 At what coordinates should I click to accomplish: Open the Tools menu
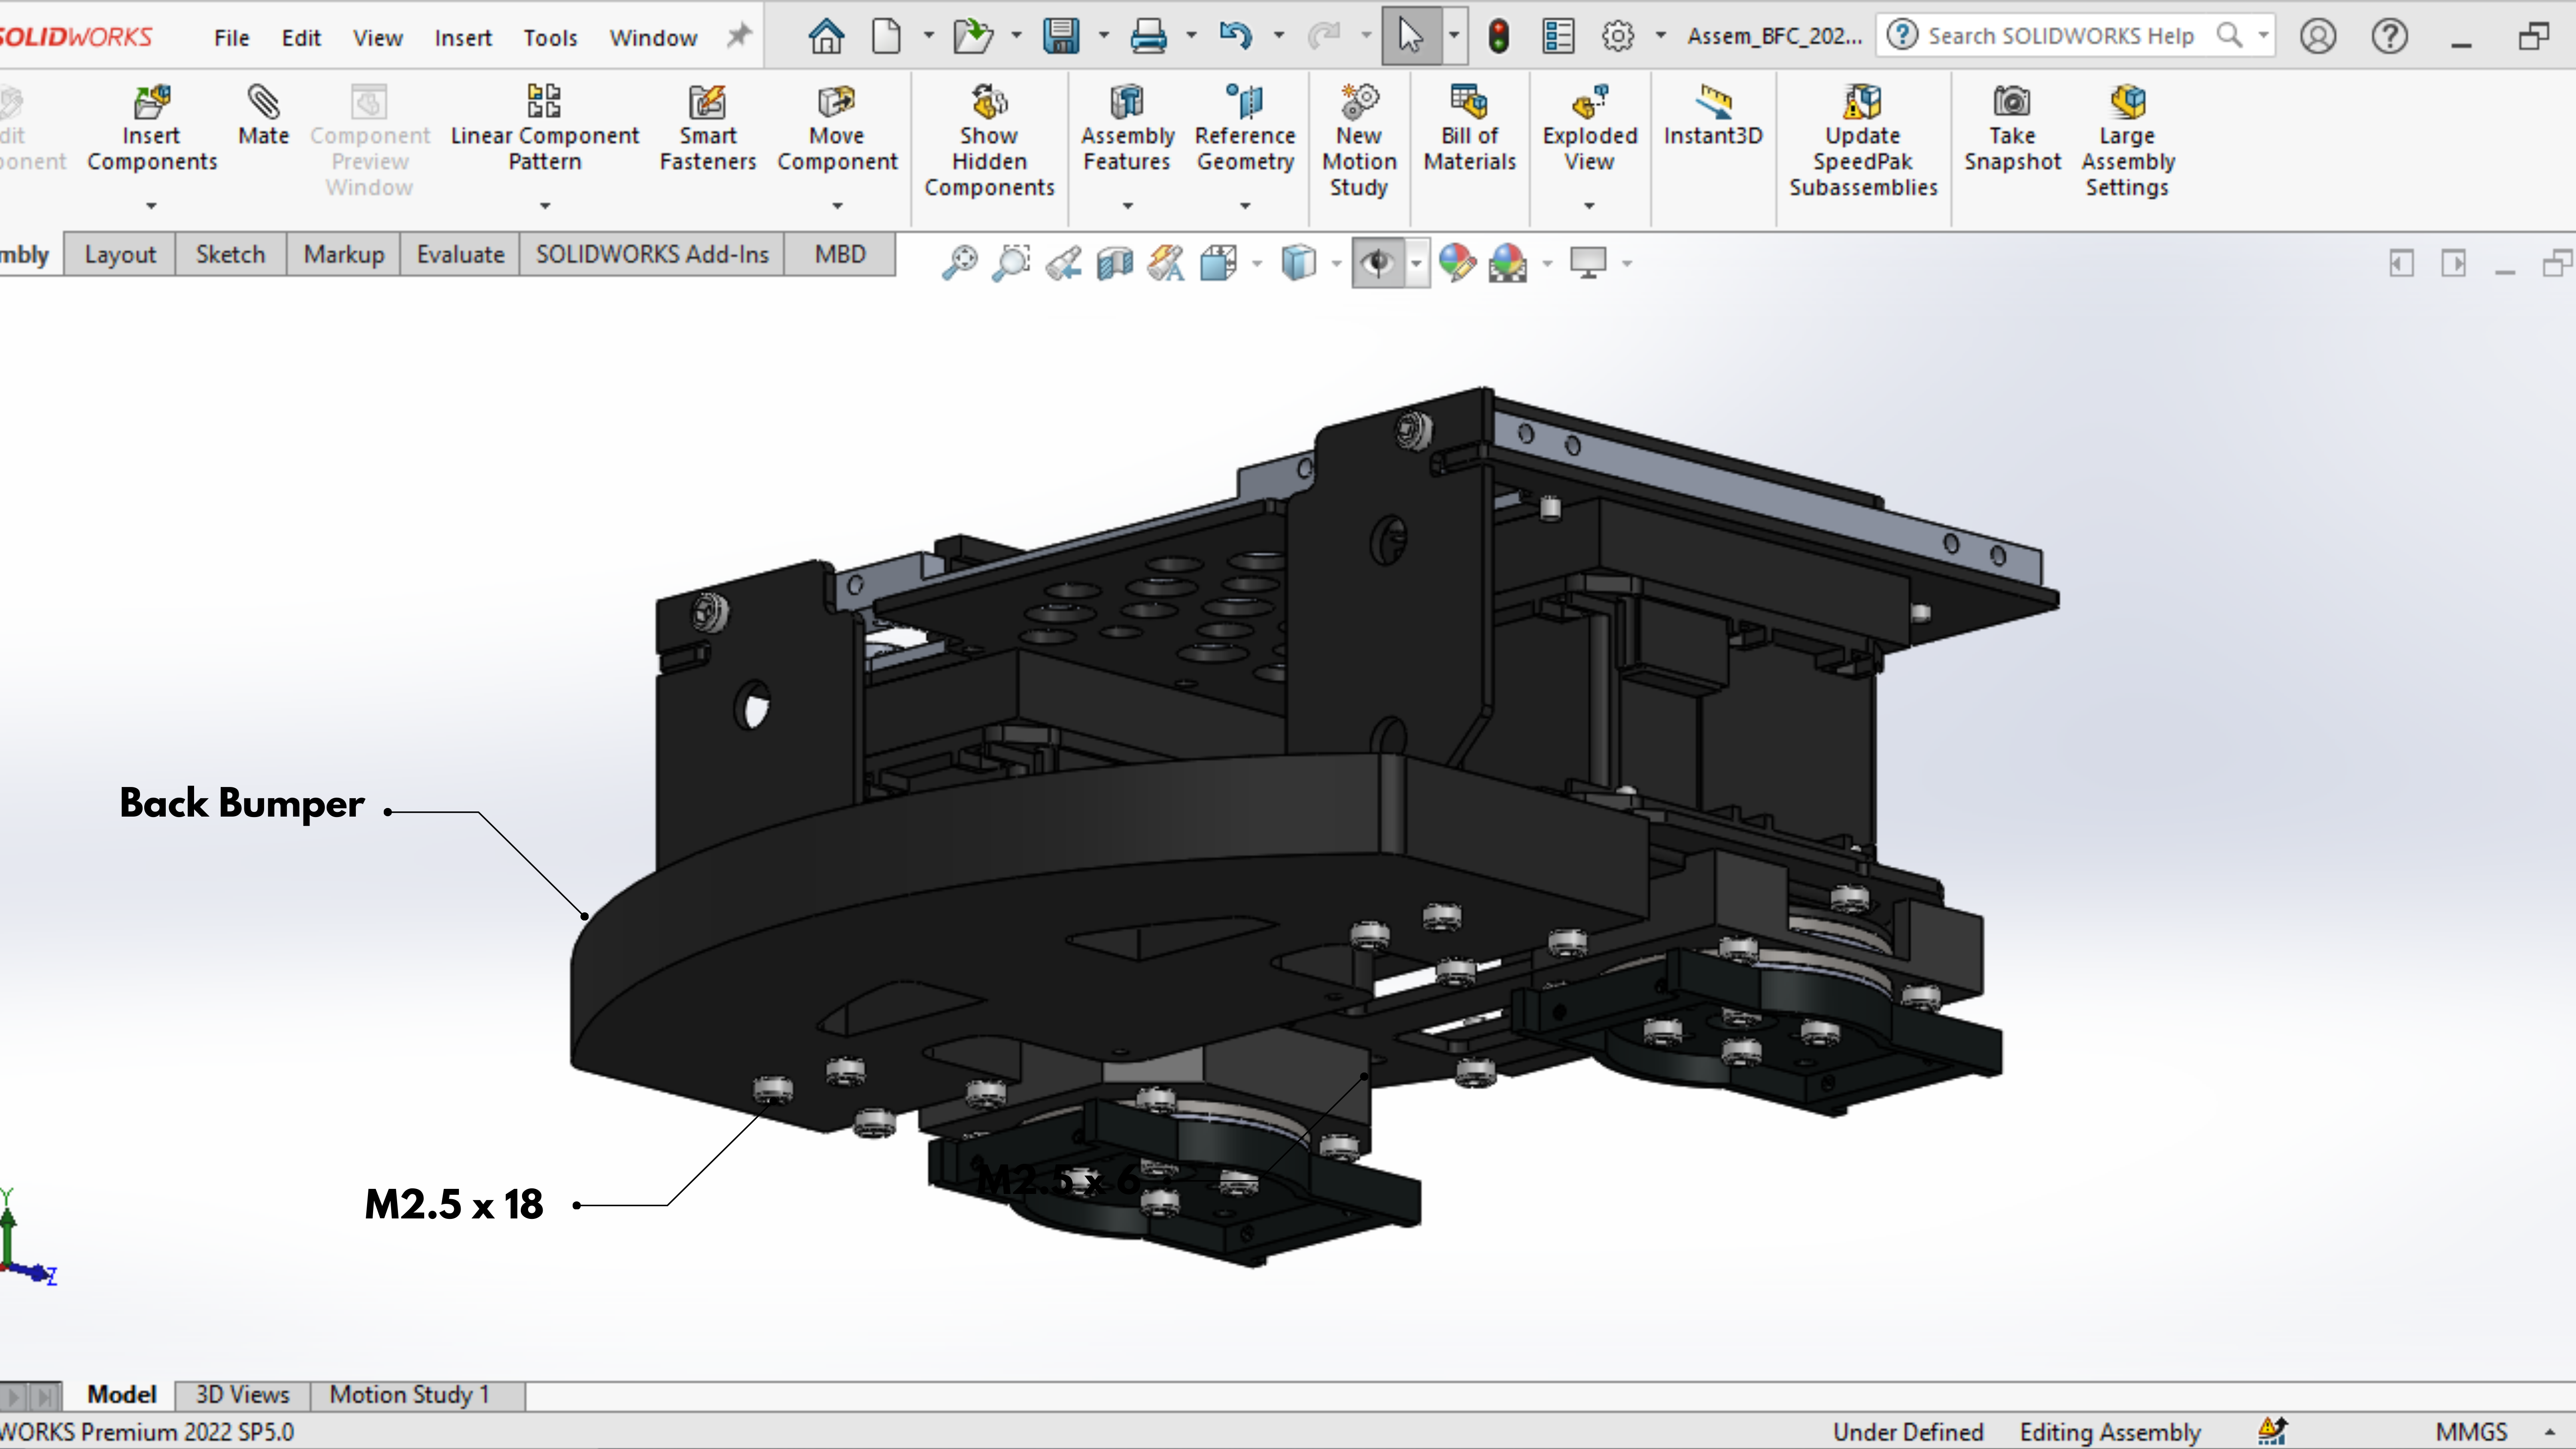(550, 38)
